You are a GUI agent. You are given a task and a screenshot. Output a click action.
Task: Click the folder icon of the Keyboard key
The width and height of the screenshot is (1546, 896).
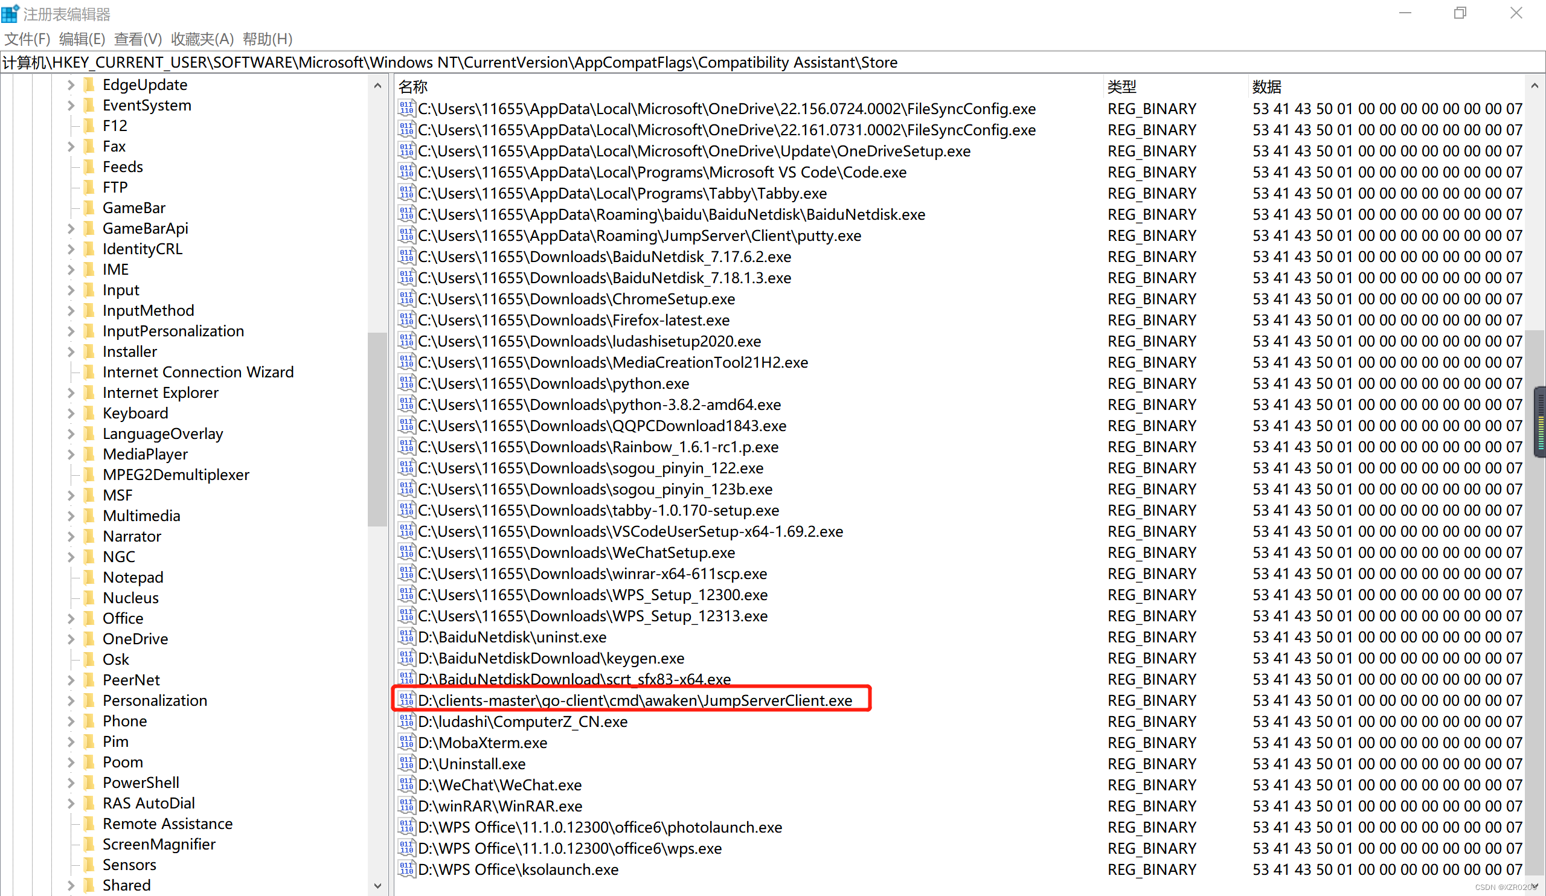89,413
